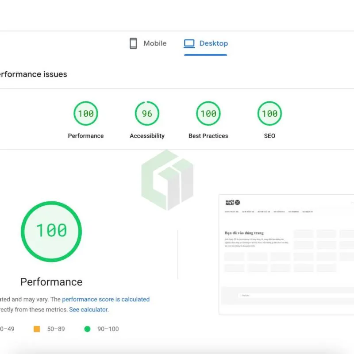Select the Desktop tab
The image size is (354, 354).
tap(205, 43)
